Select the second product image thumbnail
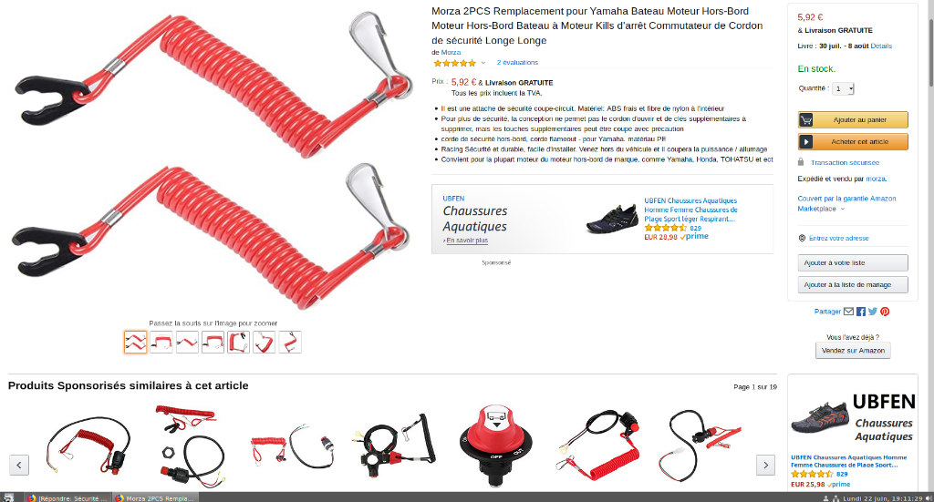This screenshot has height=502, width=934. [161, 343]
